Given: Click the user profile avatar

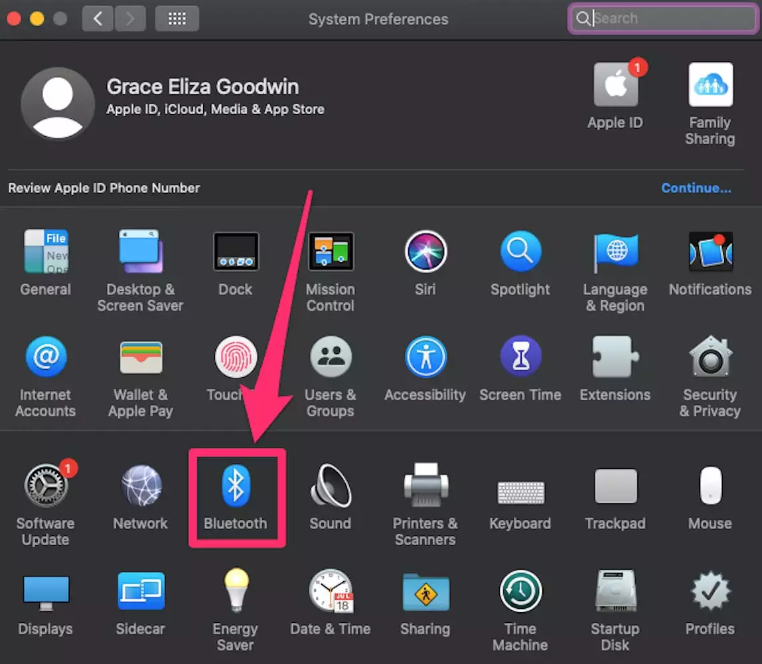Looking at the screenshot, I should pyautogui.click(x=58, y=103).
